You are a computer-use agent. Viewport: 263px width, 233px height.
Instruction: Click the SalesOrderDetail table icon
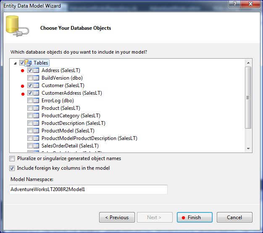(x=36, y=145)
